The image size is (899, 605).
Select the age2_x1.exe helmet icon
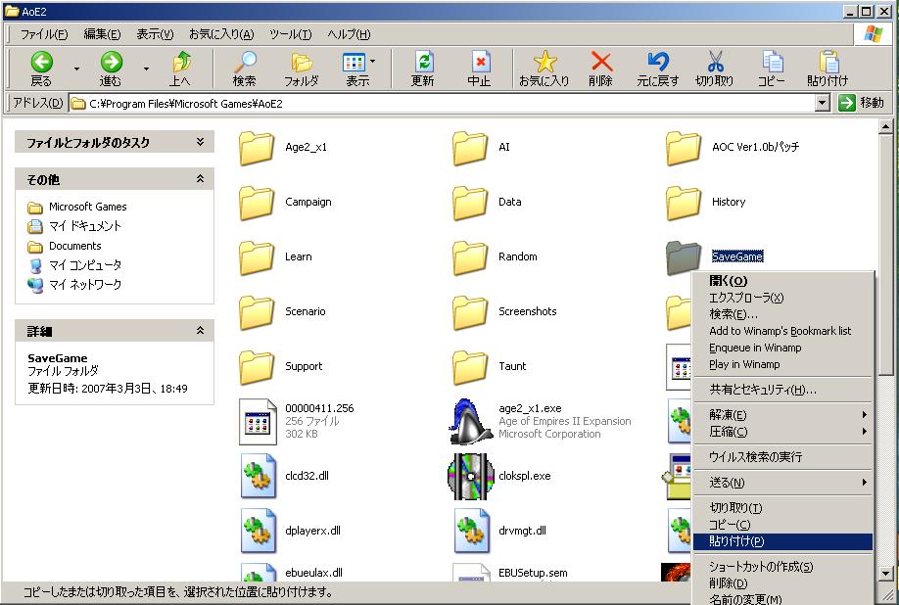click(470, 422)
